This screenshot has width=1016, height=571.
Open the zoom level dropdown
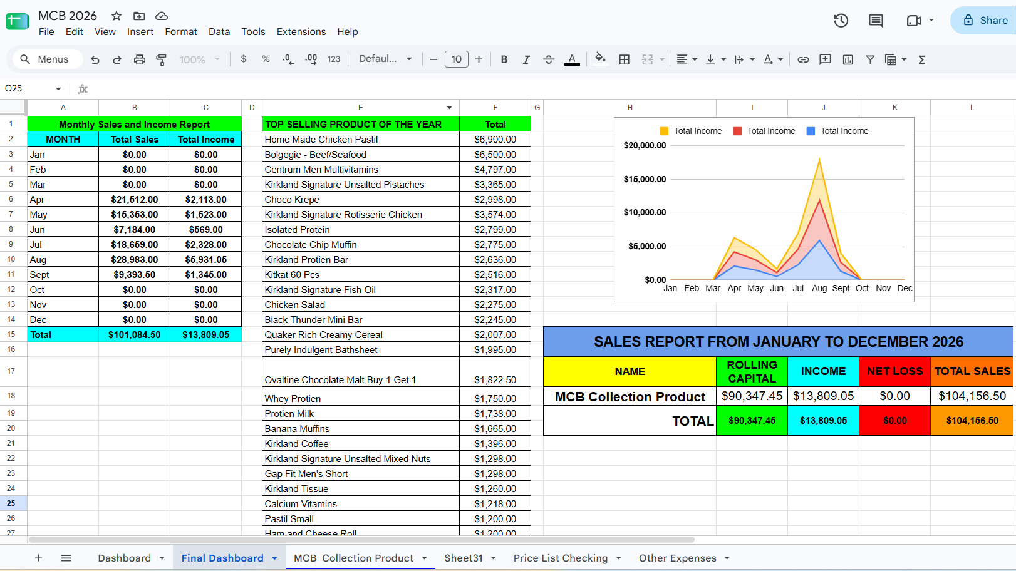200,59
